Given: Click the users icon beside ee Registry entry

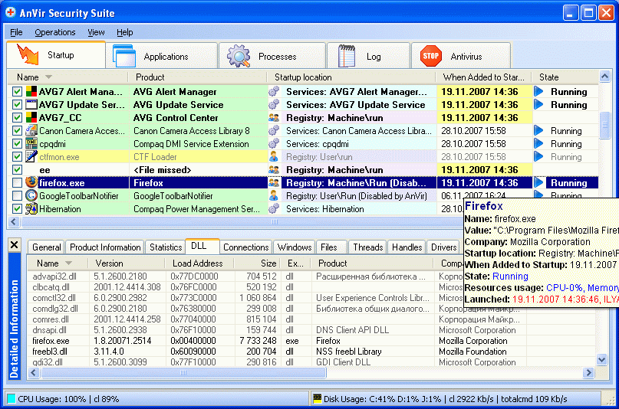Looking at the screenshot, I should click(x=274, y=170).
